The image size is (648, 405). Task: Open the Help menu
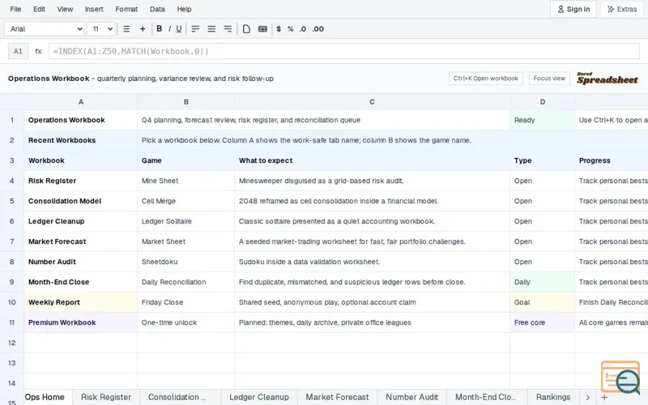tap(185, 9)
